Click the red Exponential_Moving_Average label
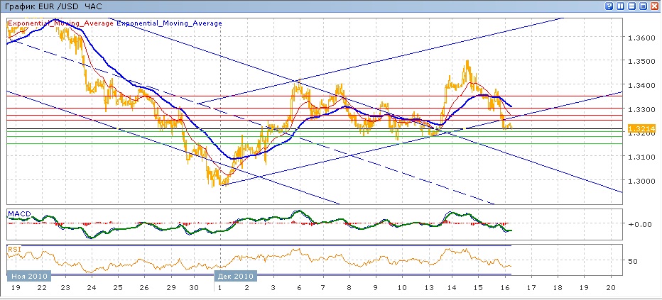The height and width of the screenshot is (300, 662). pos(60,23)
